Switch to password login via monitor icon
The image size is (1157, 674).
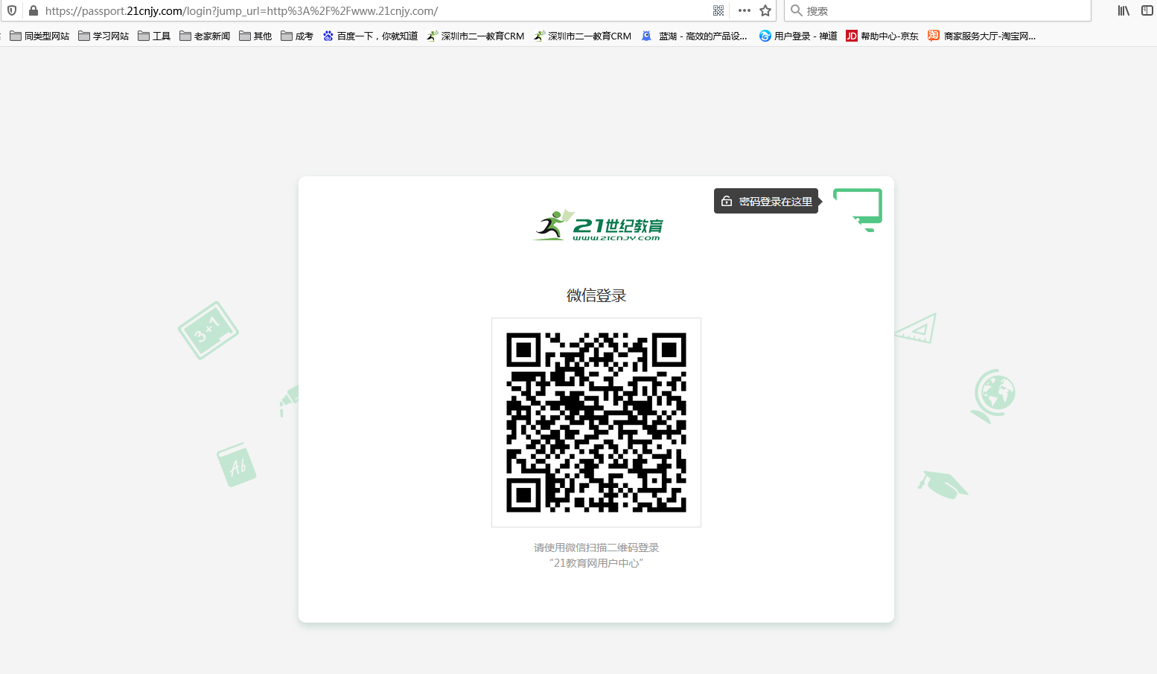858,209
